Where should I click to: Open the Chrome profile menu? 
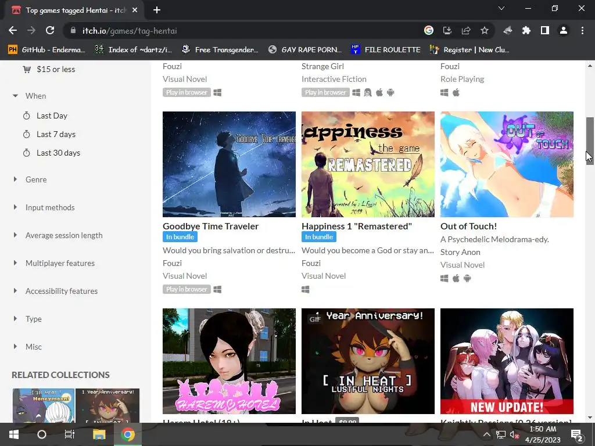564,31
